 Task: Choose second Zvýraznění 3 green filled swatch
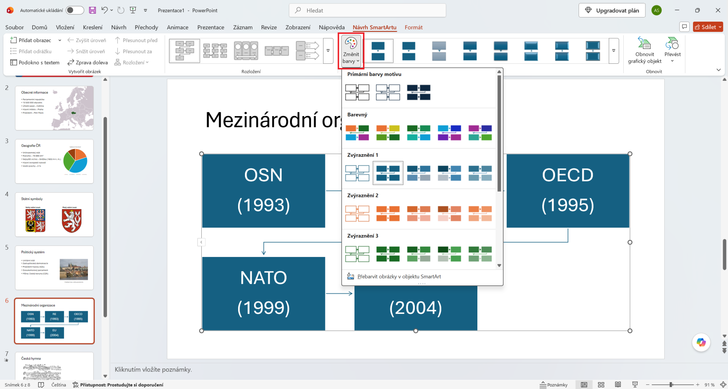coord(388,254)
